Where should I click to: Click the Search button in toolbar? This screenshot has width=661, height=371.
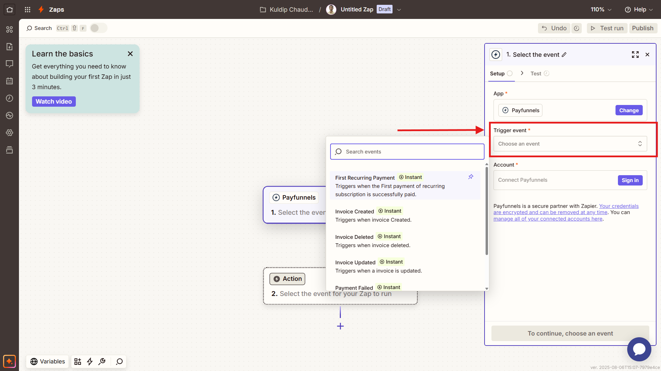click(39, 28)
